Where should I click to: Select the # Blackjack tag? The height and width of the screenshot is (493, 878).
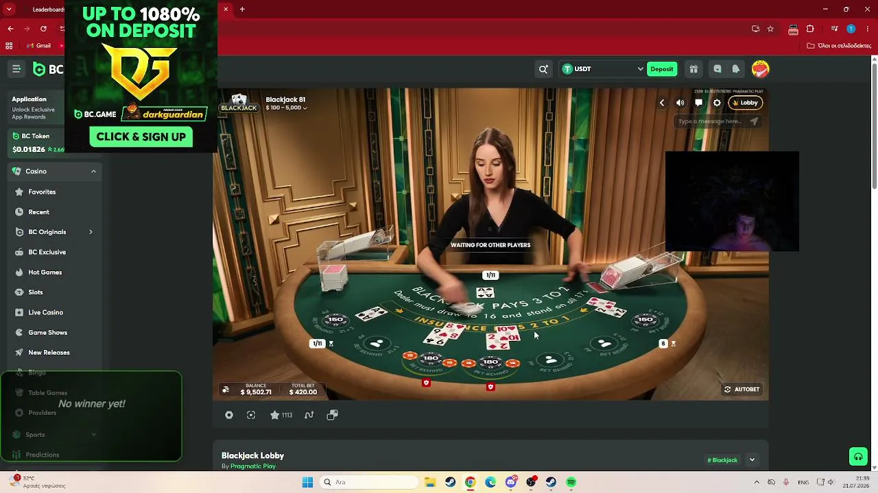(x=722, y=460)
